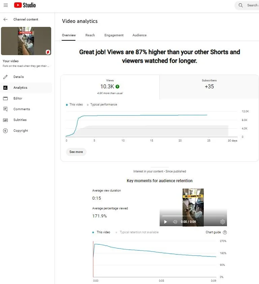Click the Editor clapperboard icon

point(5,98)
